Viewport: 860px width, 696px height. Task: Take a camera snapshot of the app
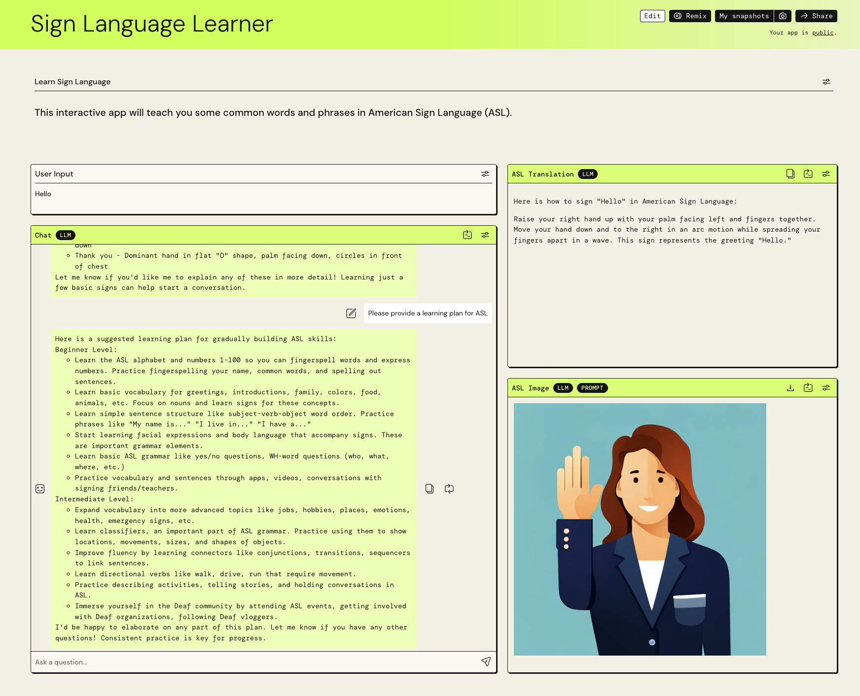tap(783, 16)
